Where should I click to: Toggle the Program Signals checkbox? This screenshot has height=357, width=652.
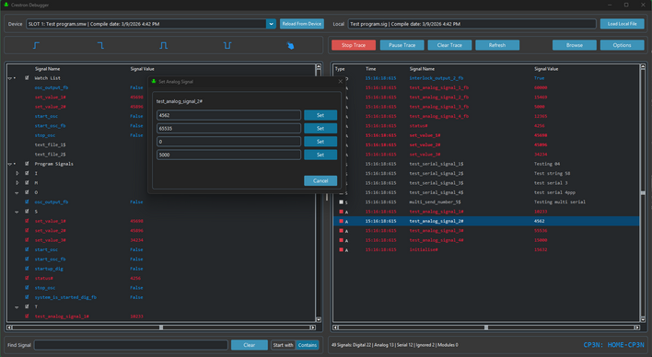[x=27, y=164]
